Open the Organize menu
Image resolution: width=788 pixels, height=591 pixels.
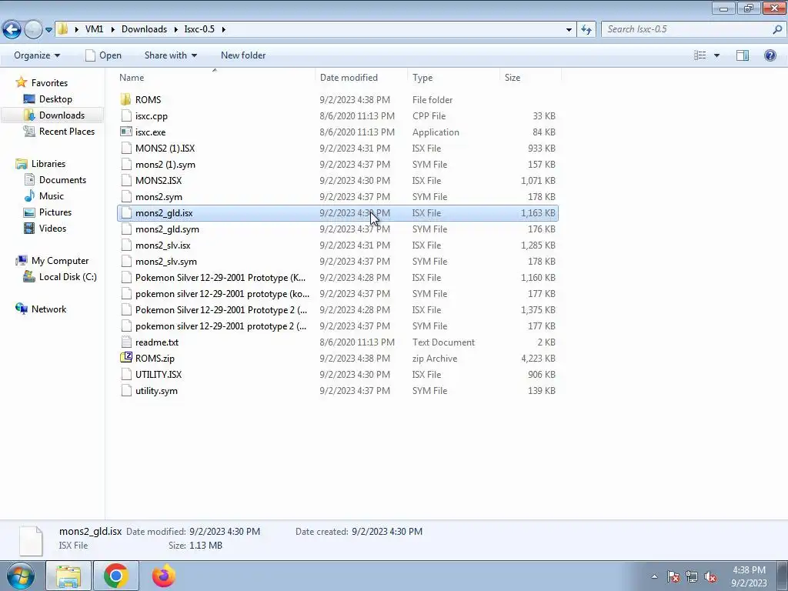click(37, 55)
